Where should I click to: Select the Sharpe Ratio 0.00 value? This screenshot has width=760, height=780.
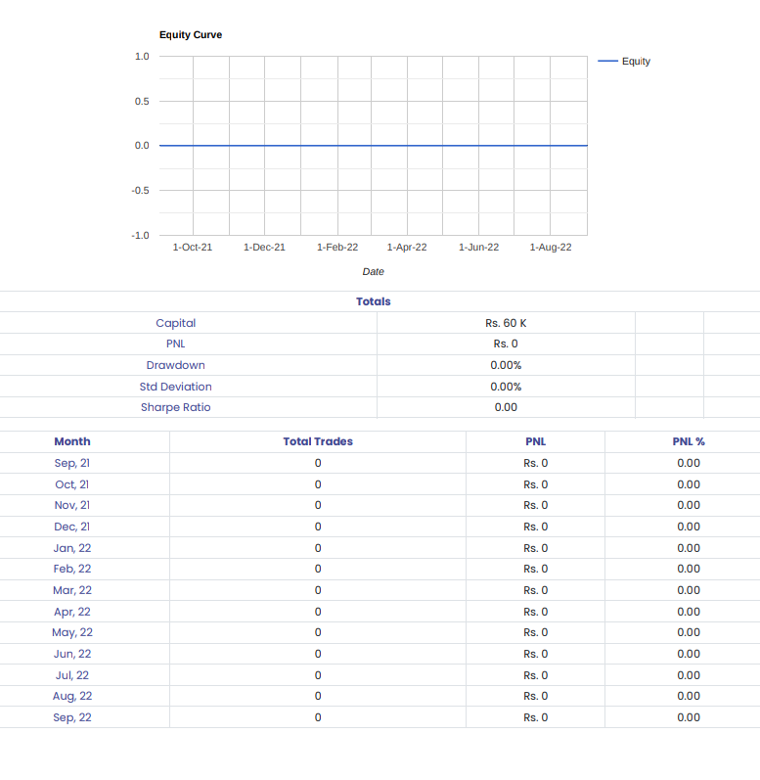pyautogui.click(x=506, y=407)
